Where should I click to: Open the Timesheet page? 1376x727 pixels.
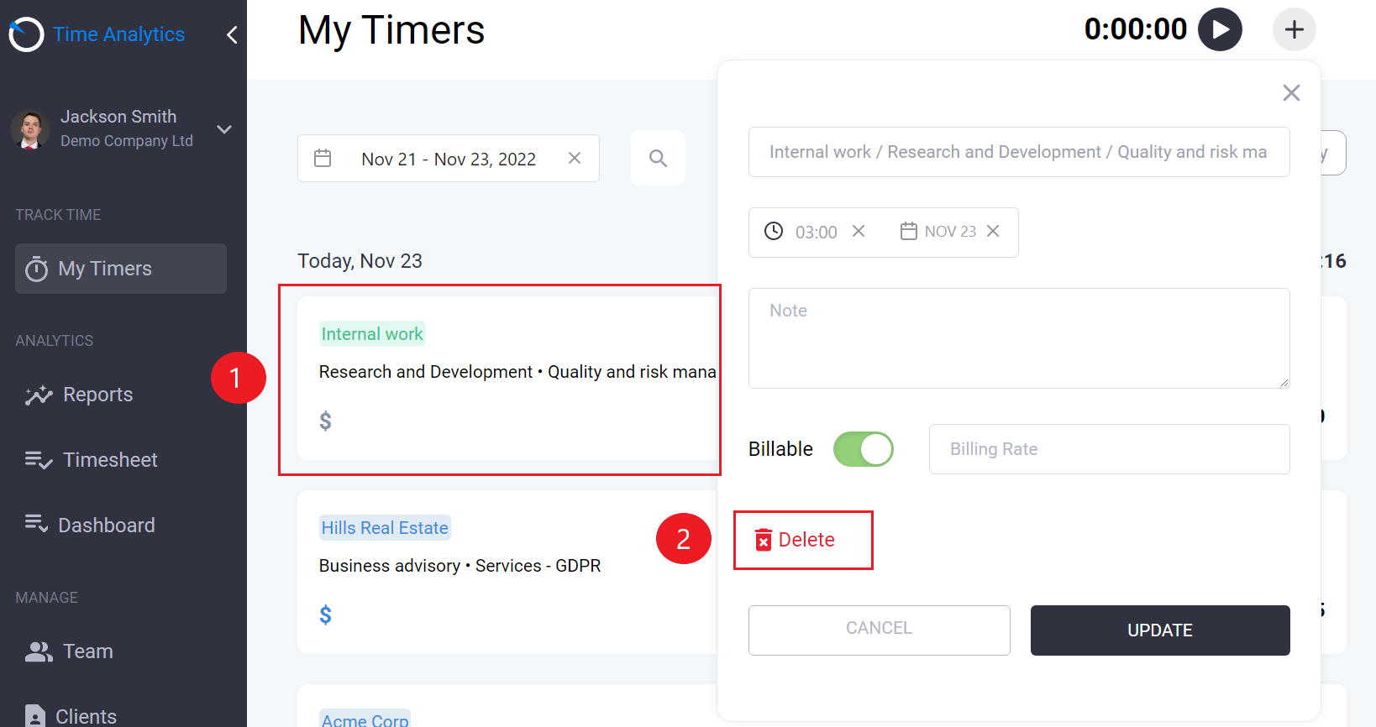[110, 460]
